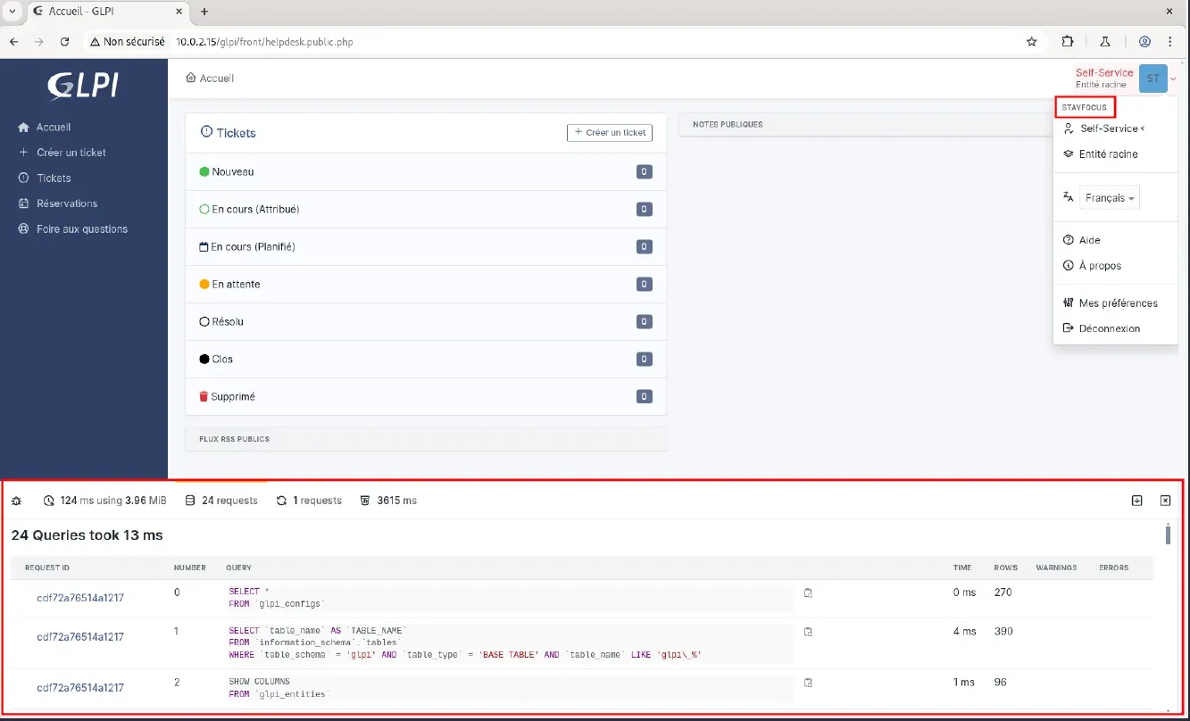Click the 3615 ms client performance widget
Image resolution: width=1190 pixels, height=721 pixels.
click(388, 501)
